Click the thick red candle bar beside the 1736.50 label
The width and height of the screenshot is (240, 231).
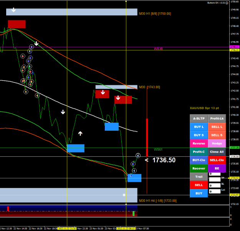147,138
